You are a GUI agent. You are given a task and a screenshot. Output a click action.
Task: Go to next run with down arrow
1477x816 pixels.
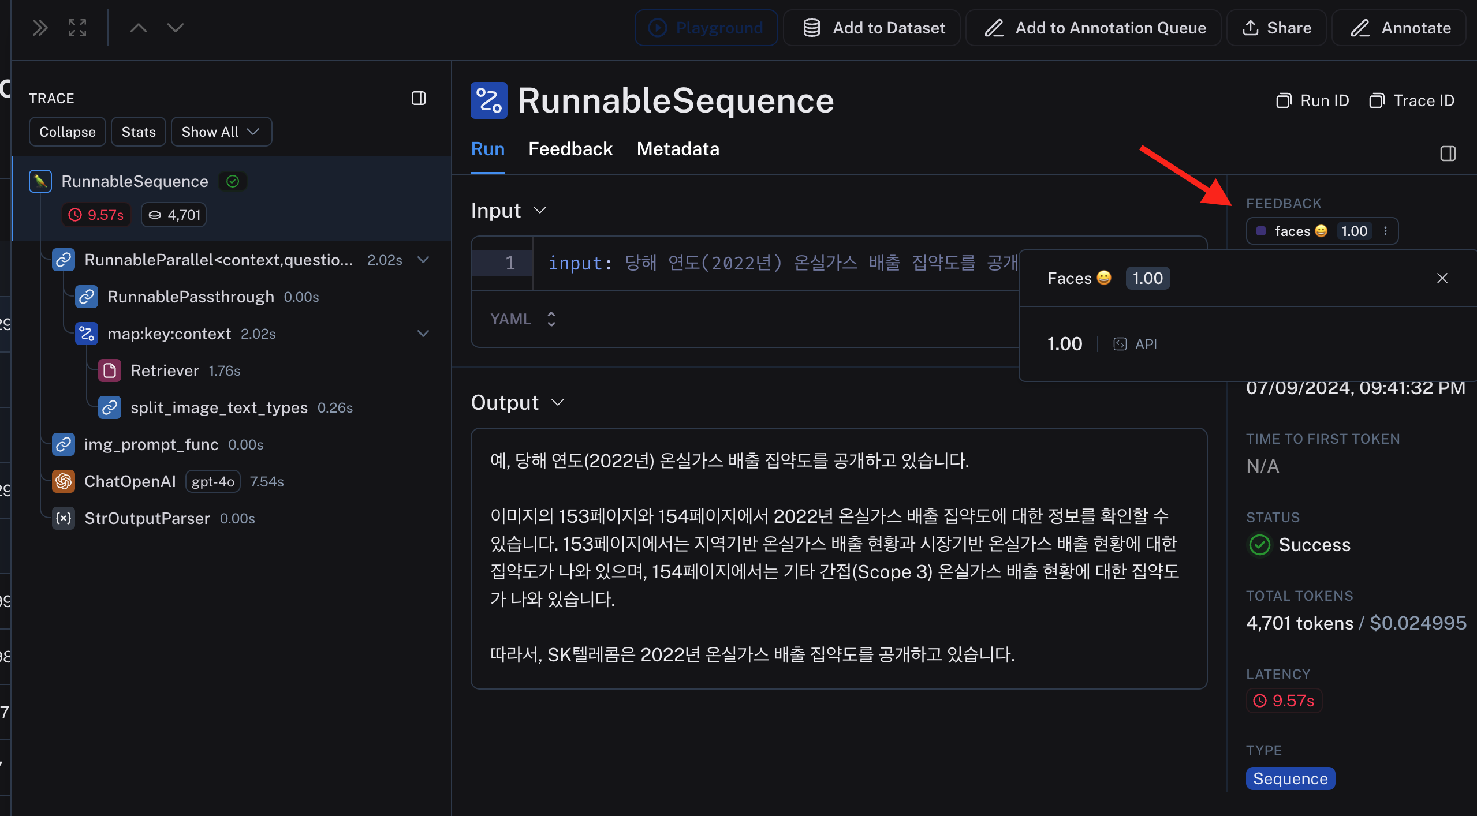click(x=176, y=28)
